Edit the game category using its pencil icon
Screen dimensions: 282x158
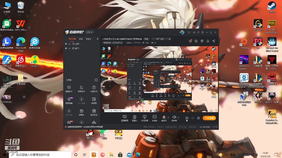click(121, 43)
